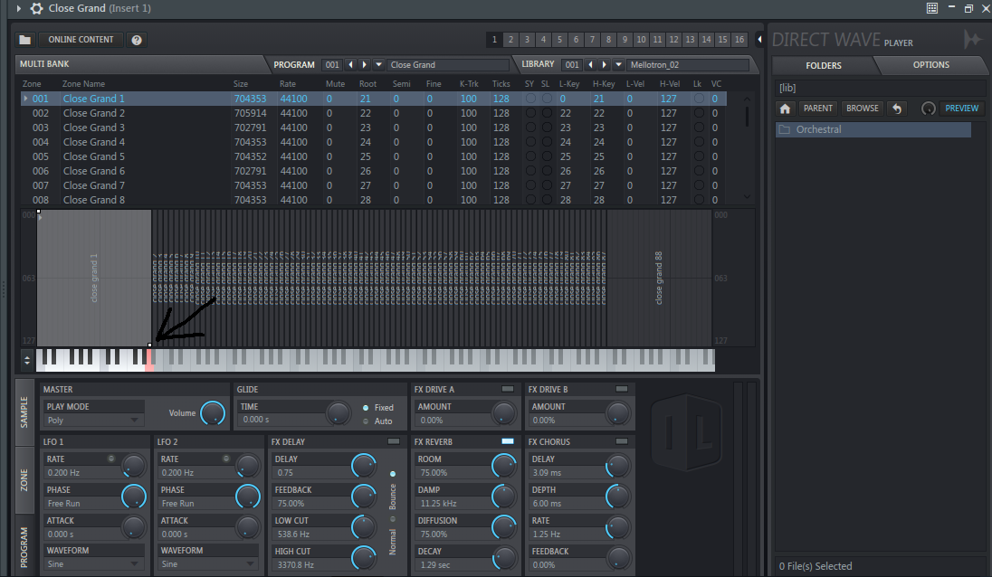This screenshot has width=992, height=577.
Task: Turn the Master Volume knob
Action: (x=214, y=413)
